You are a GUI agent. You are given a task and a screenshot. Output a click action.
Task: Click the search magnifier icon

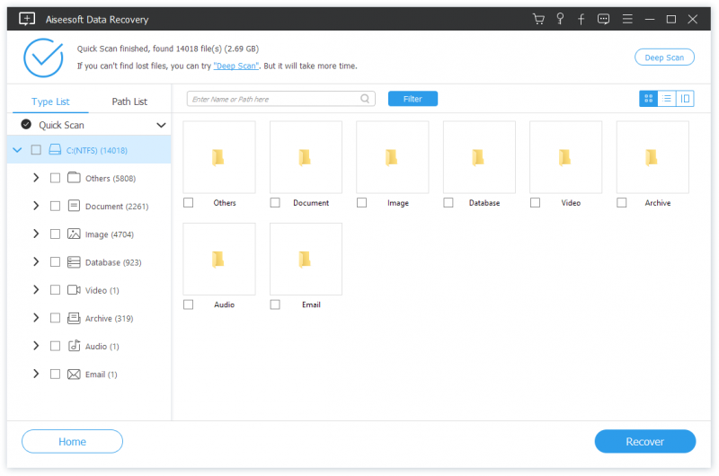tap(365, 99)
